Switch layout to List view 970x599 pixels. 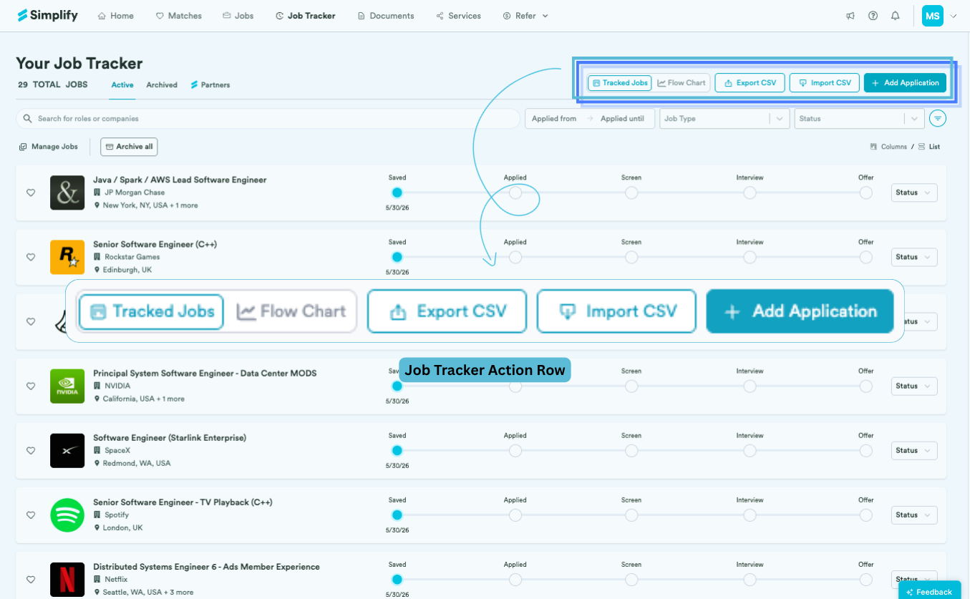929,147
